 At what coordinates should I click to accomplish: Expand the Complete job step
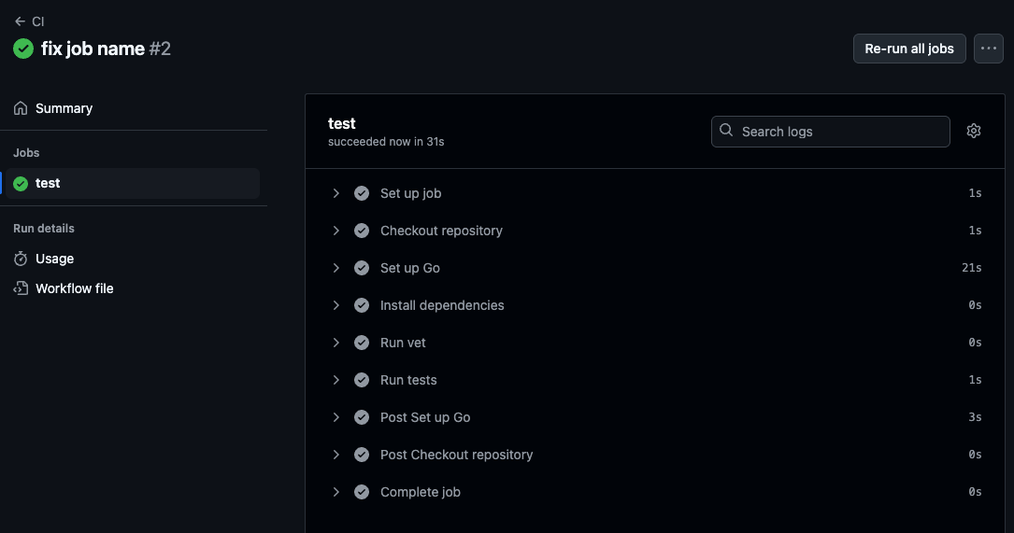[x=336, y=492]
